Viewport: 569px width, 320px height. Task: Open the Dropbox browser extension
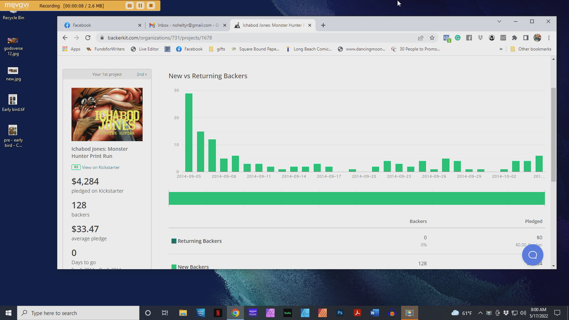(480, 37)
